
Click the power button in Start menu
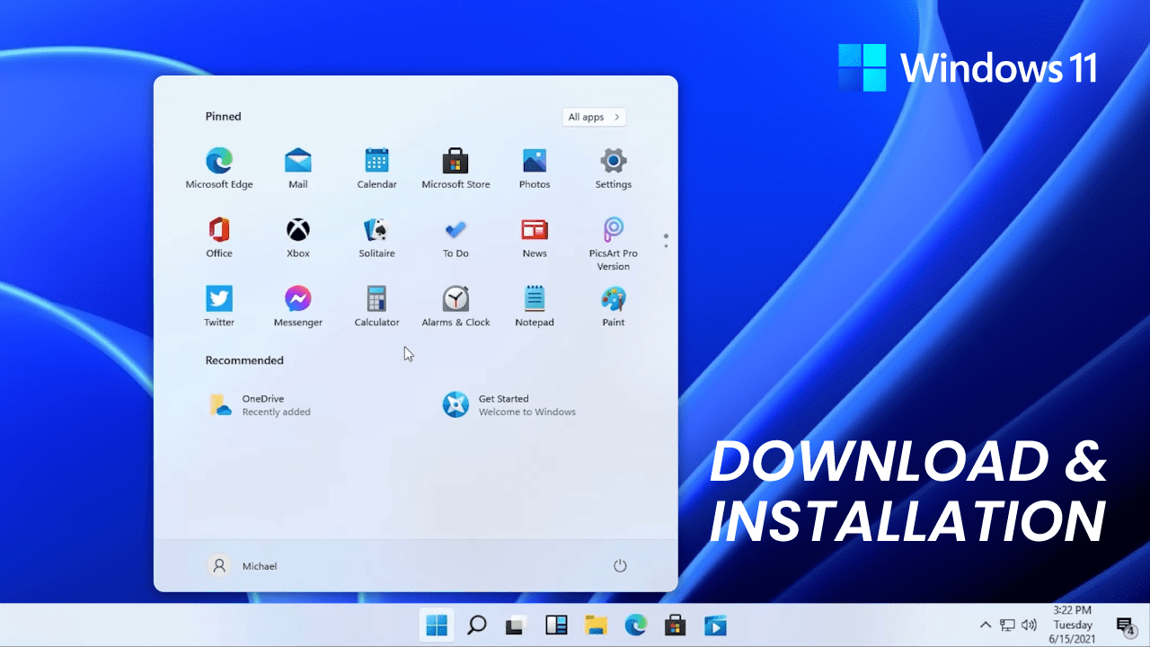[620, 565]
